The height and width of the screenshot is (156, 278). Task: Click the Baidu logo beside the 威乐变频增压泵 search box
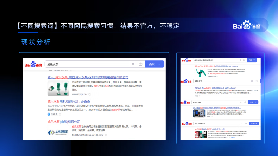187,124
